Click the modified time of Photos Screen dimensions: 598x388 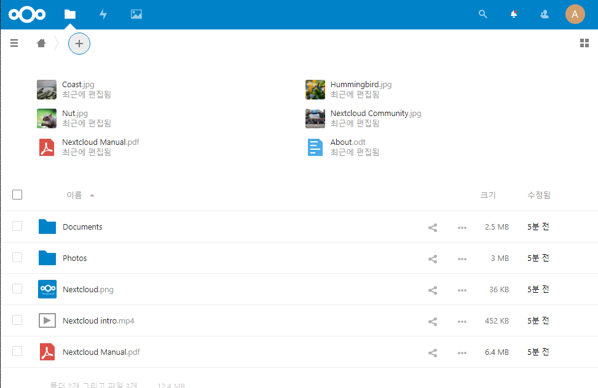click(x=538, y=258)
